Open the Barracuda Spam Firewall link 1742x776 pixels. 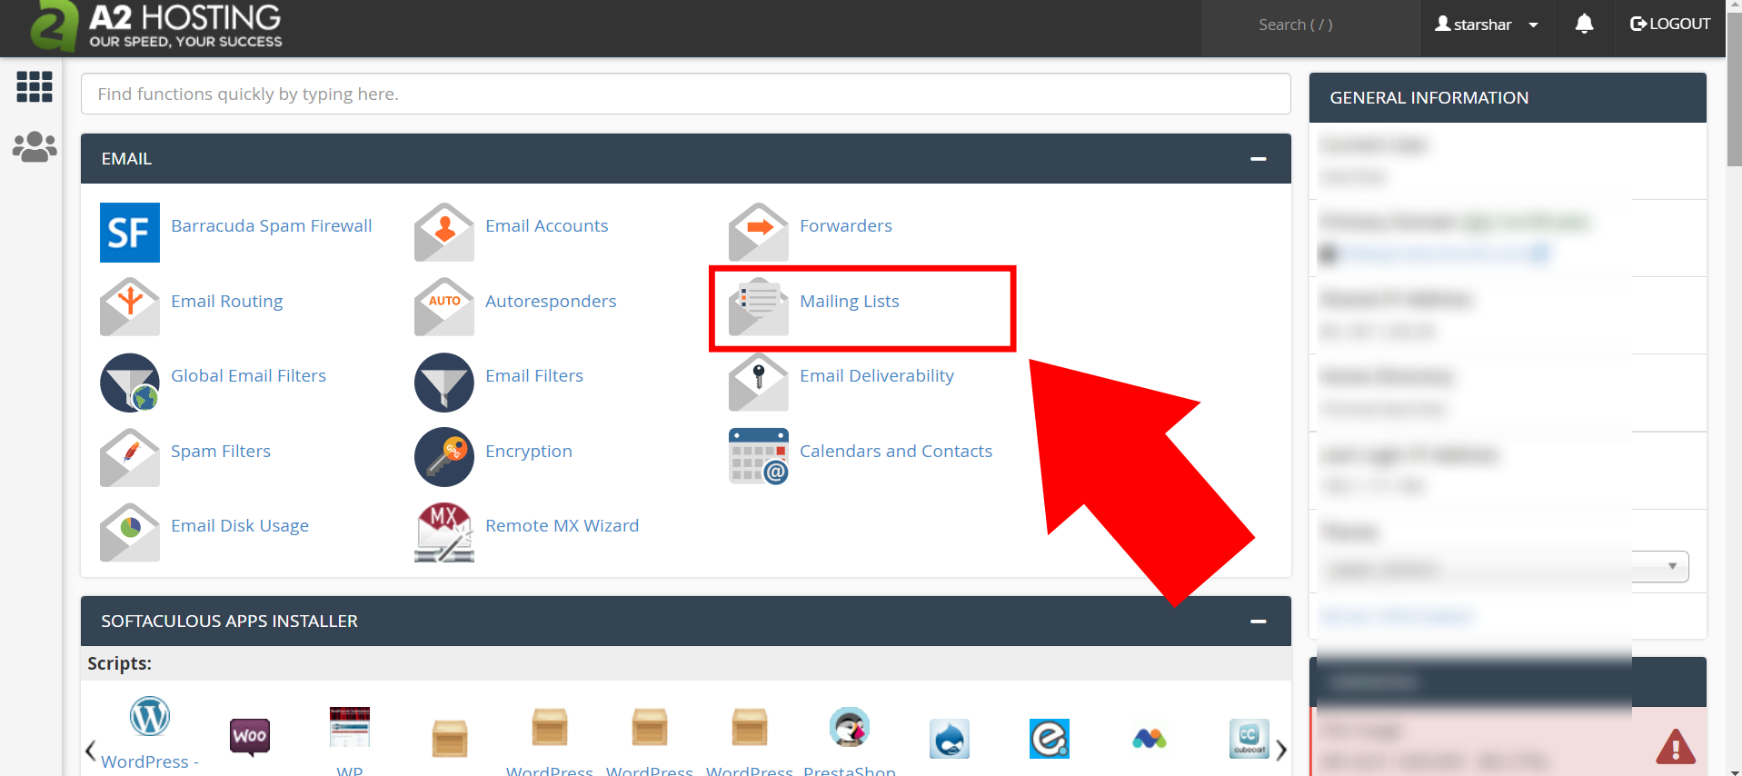point(272,225)
